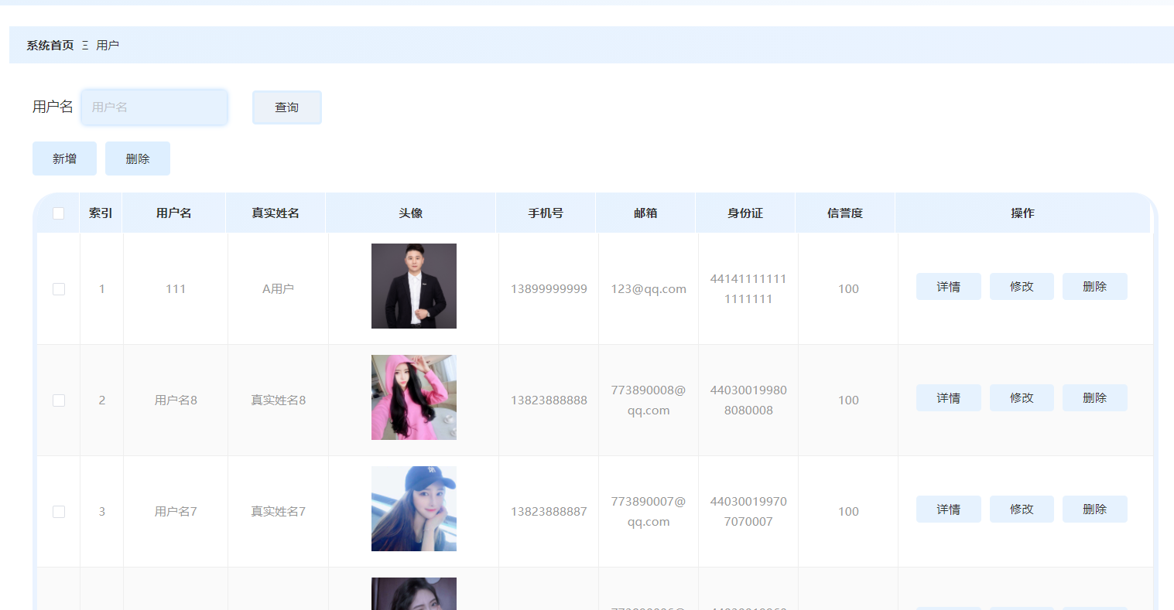This screenshot has height=610, width=1174.
Task: Click 删除 in 用户名7 row
Action: 1095,509
